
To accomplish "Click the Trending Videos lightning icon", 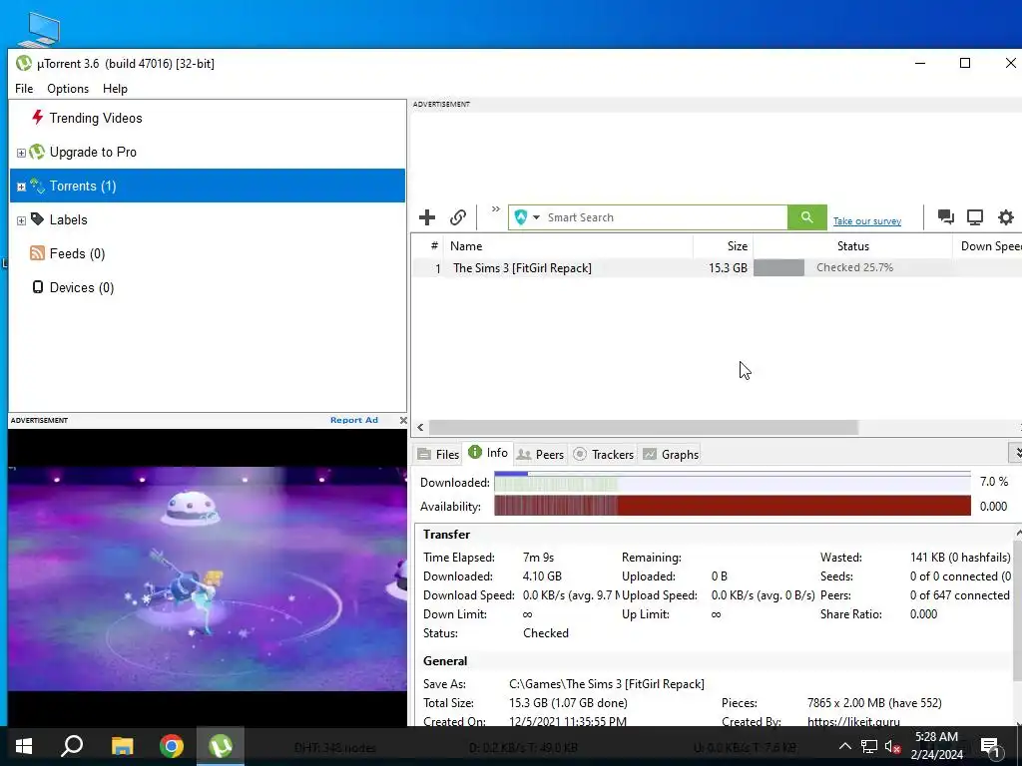I will [x=37, y=118].
